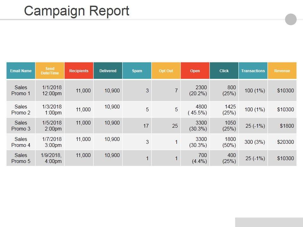Click the Campaign Report title
The width and height of the screenshot is (303, 227).
pos(77,11)
